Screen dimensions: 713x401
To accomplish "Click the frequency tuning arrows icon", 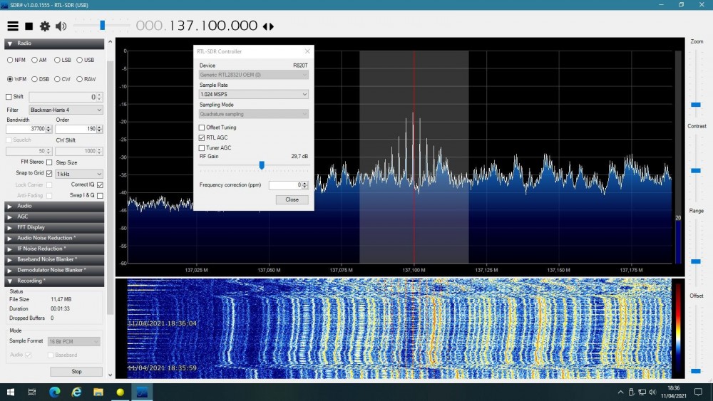I will click(268, 26).
